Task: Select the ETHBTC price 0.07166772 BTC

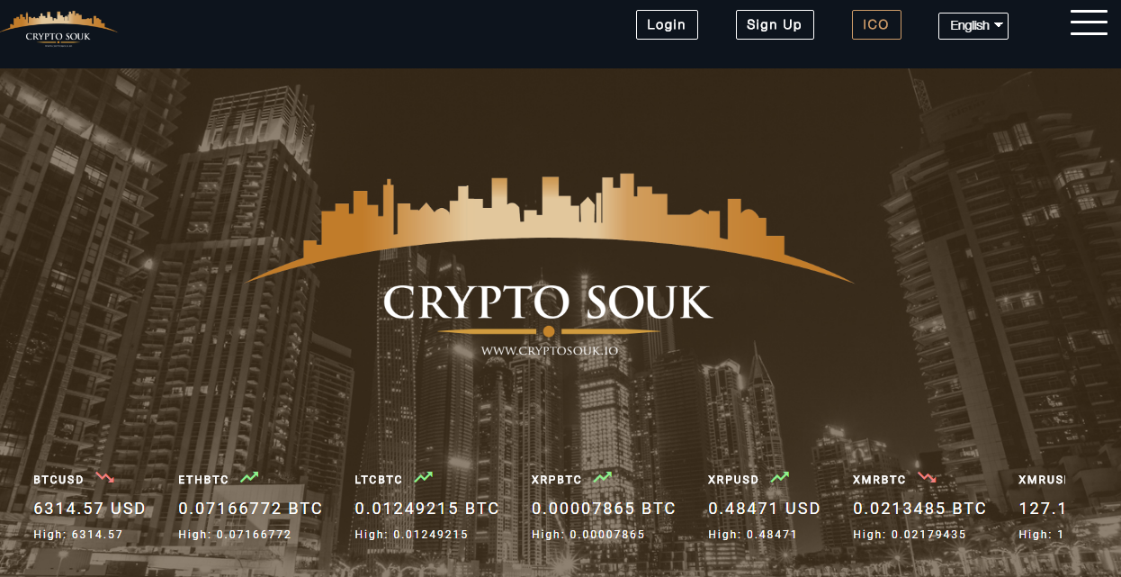Action: pyautogui.click(x=250, y=509)
